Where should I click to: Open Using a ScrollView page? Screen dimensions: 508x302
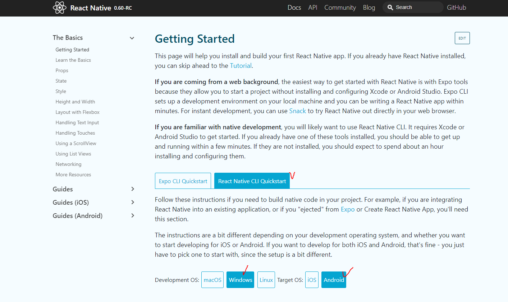[x=76, y=143]
